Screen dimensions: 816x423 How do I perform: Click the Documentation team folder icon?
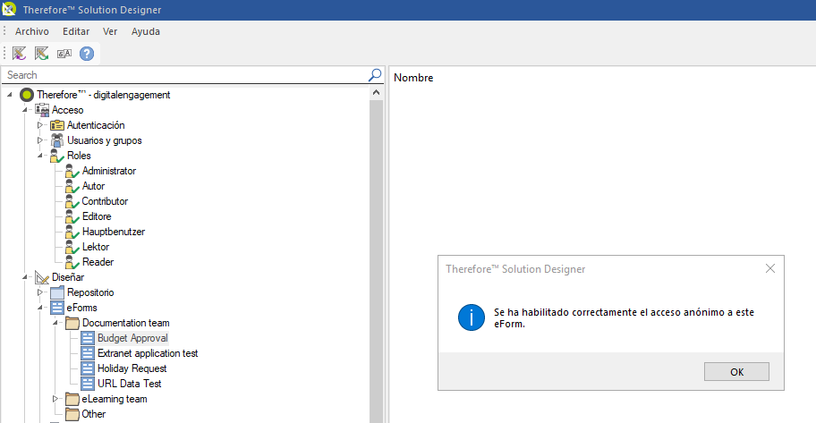[x=72, y=323]
